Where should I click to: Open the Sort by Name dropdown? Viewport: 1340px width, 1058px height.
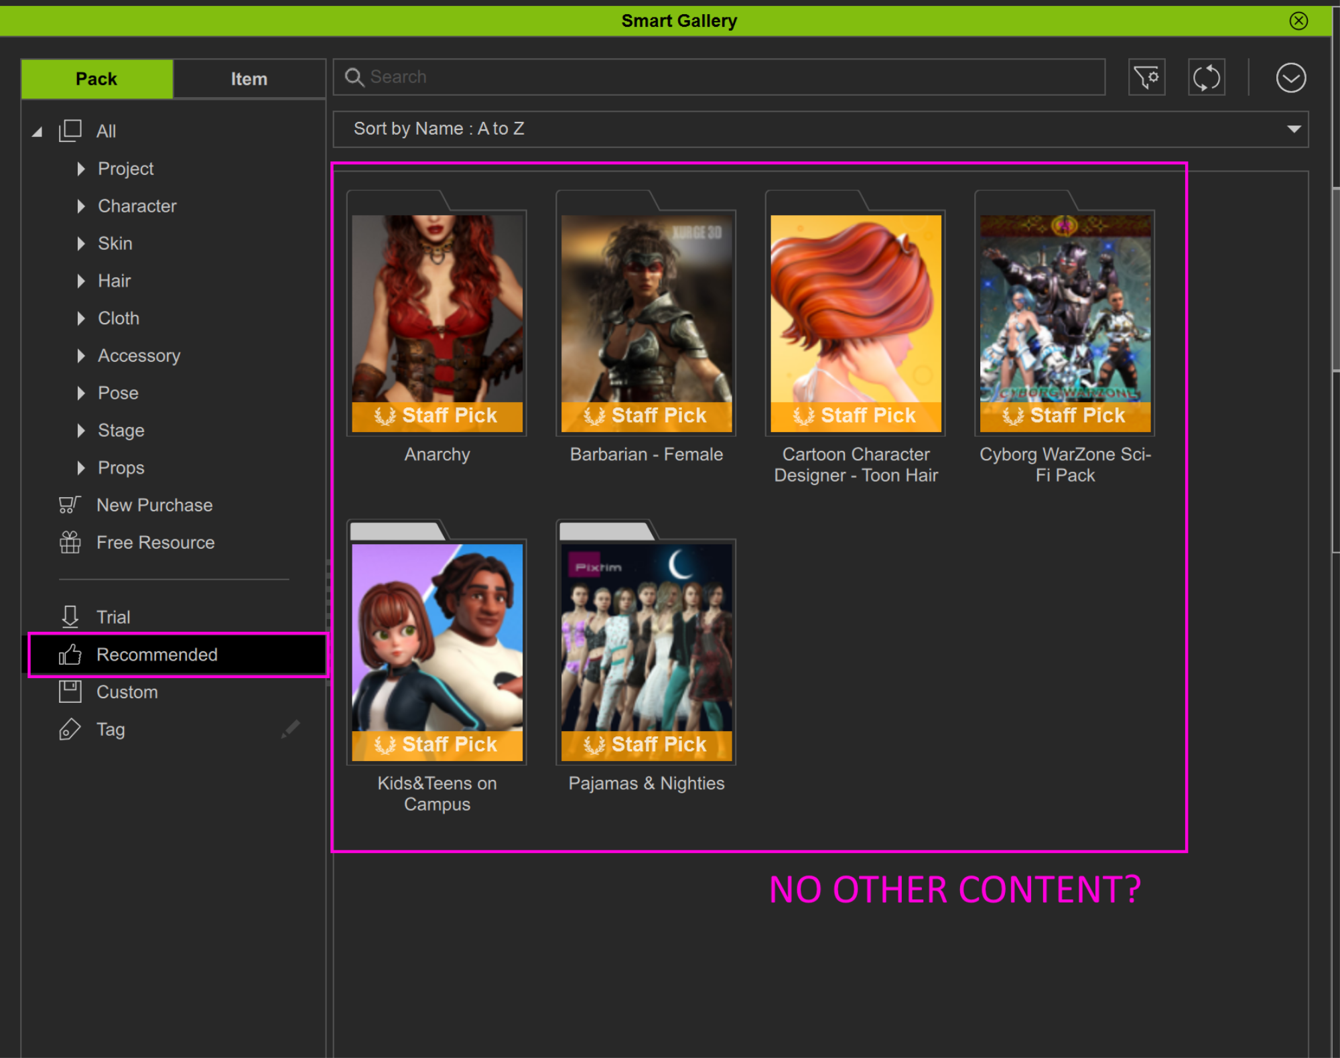click(x=820, y=129)
